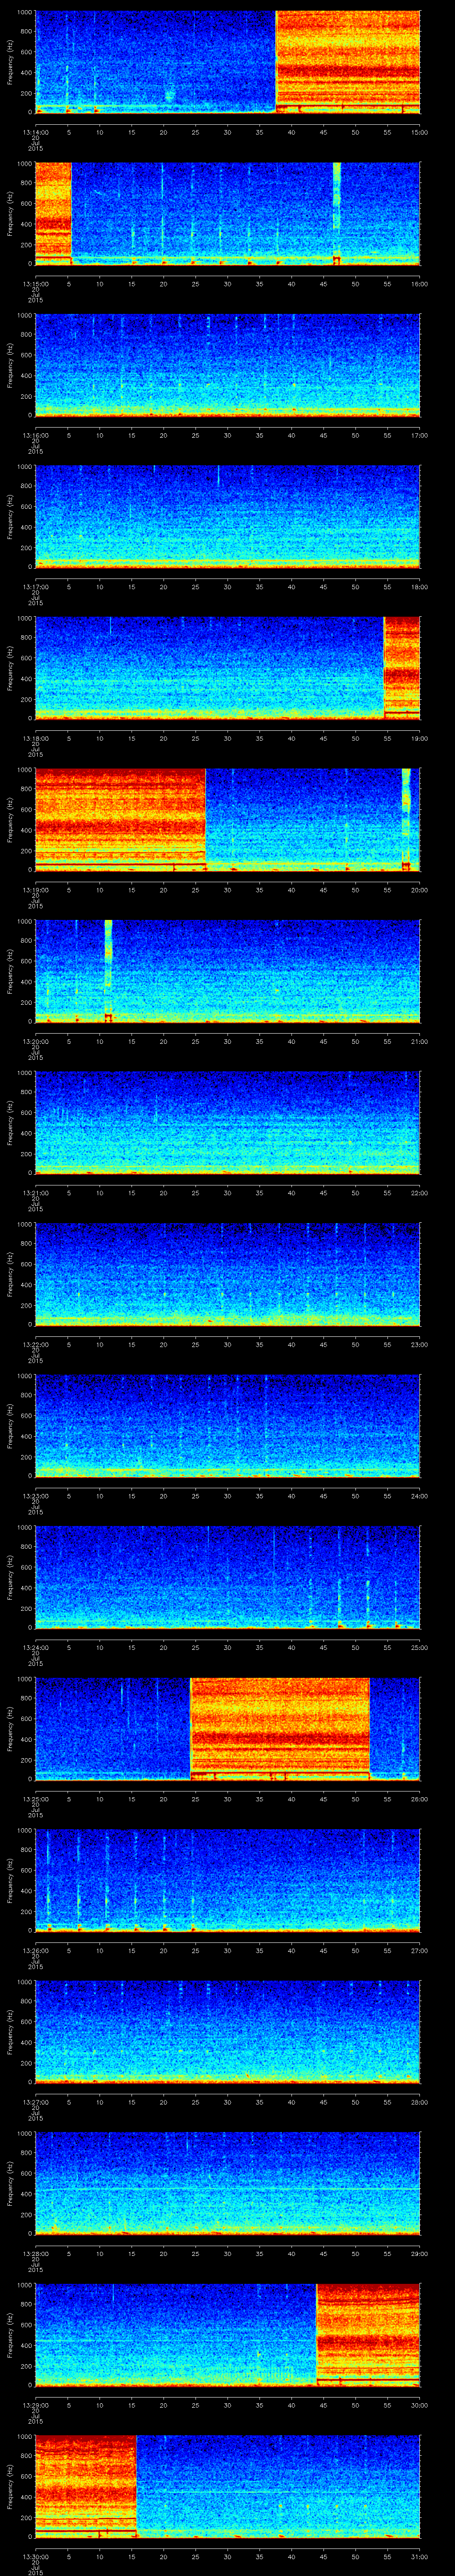Select the 13:18:00 start time label
This screenshot has width=455, height=2576.
35,739
